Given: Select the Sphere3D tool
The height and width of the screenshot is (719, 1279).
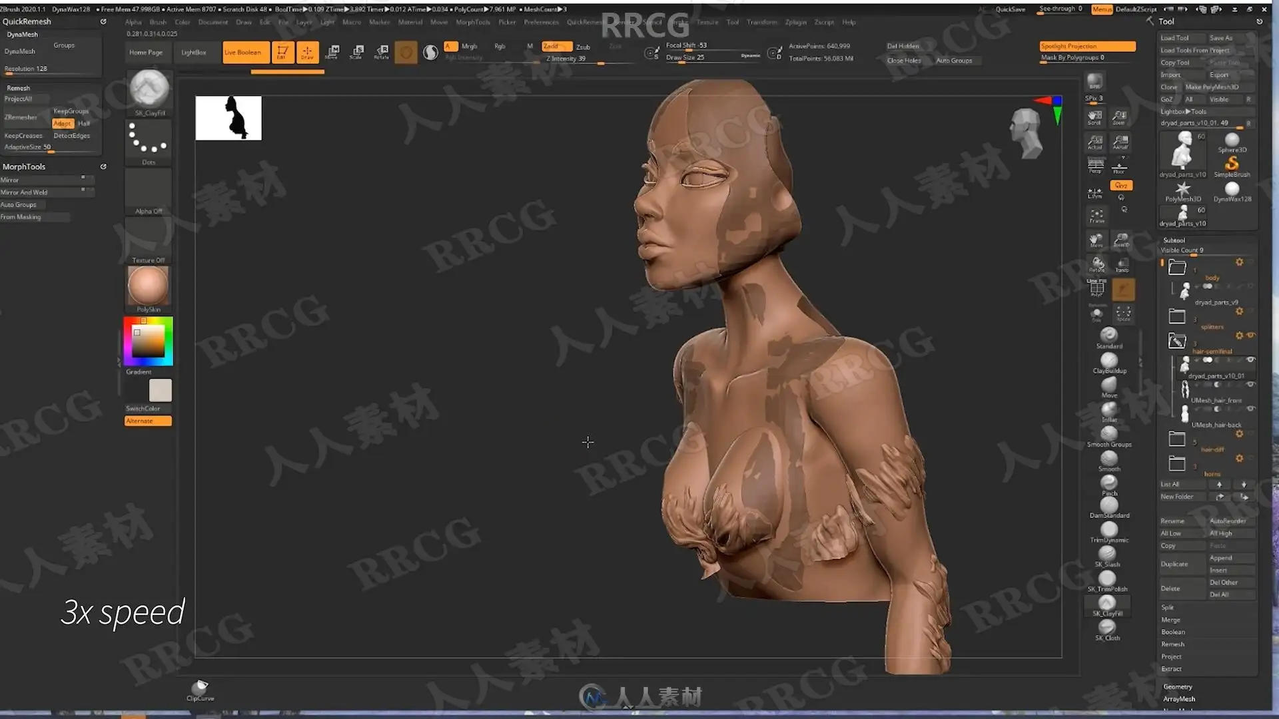Looking at the screenshot, I should [1232, 142].
